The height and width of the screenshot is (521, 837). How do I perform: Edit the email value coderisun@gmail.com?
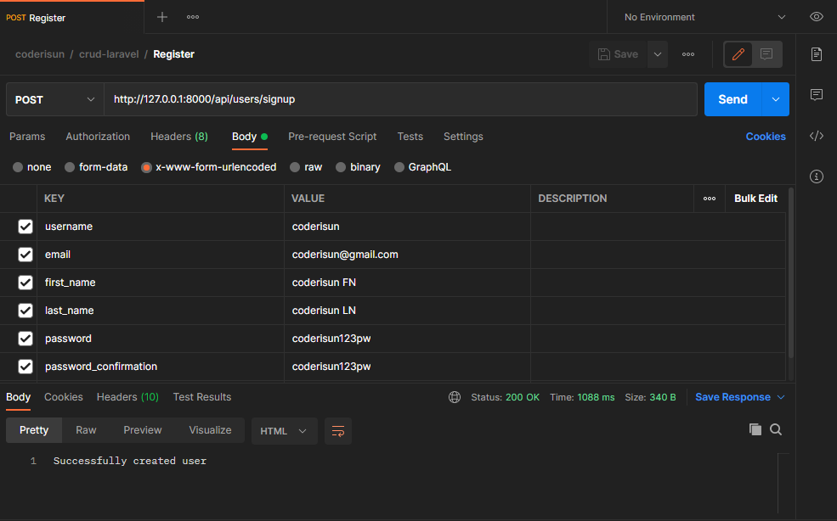click(x=345, y=255)
